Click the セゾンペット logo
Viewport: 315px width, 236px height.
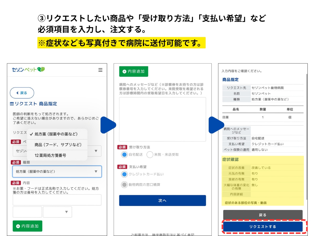click(28, 69)
